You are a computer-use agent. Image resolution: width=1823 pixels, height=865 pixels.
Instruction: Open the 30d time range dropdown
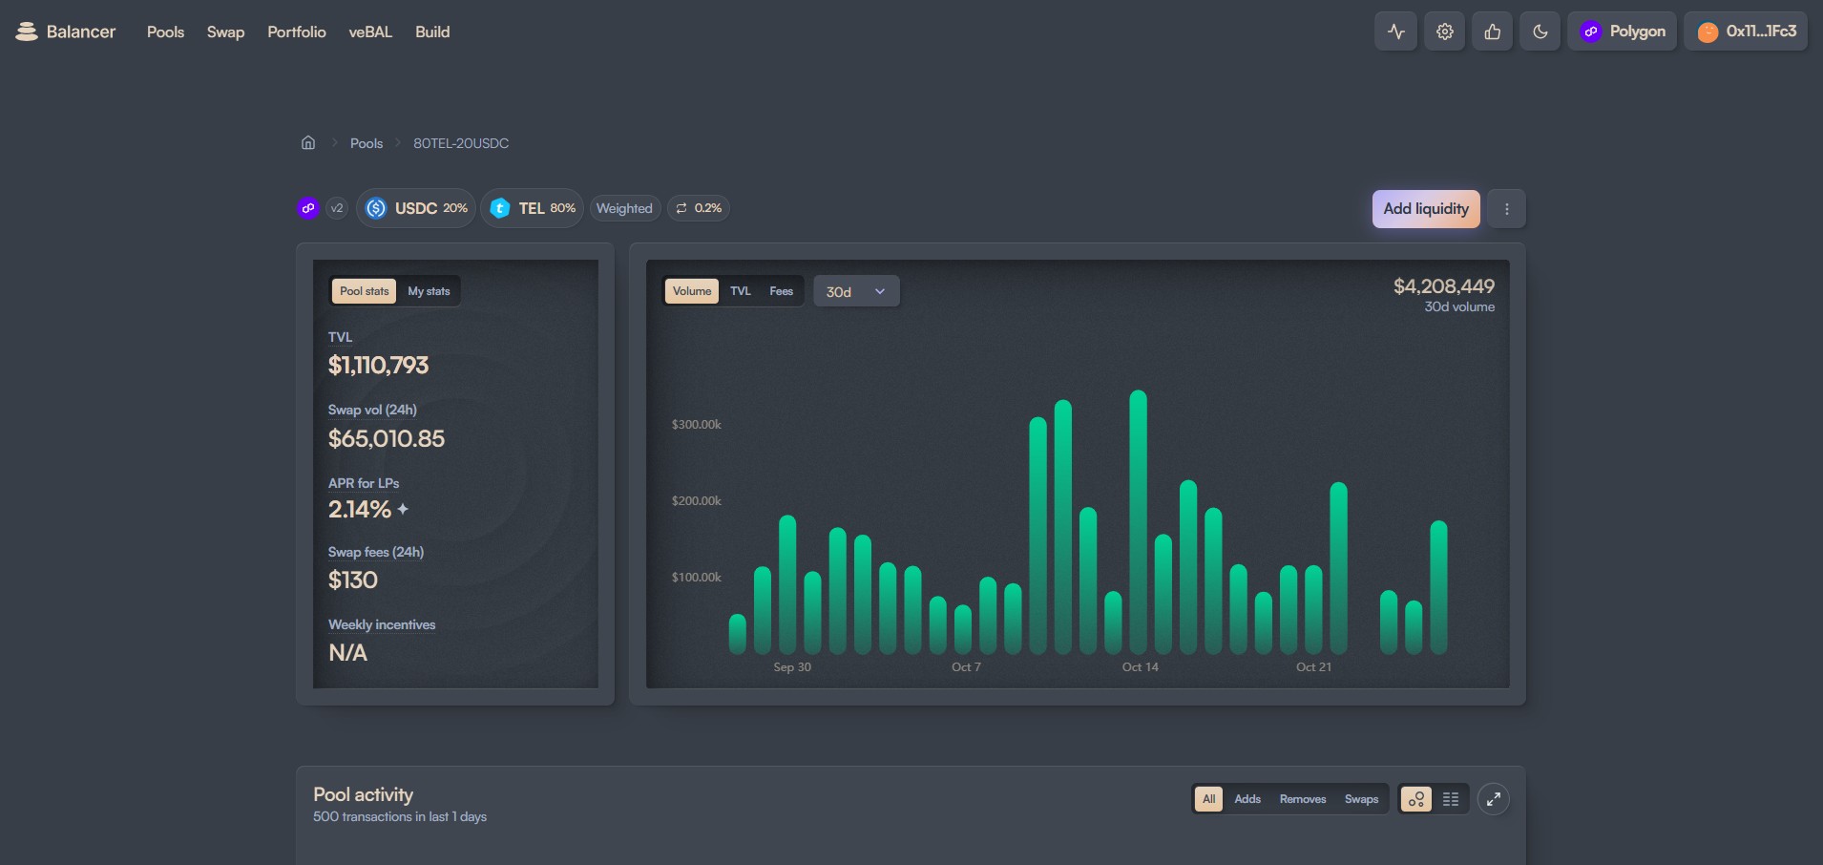pyautogui.click(x=855, y=292)
